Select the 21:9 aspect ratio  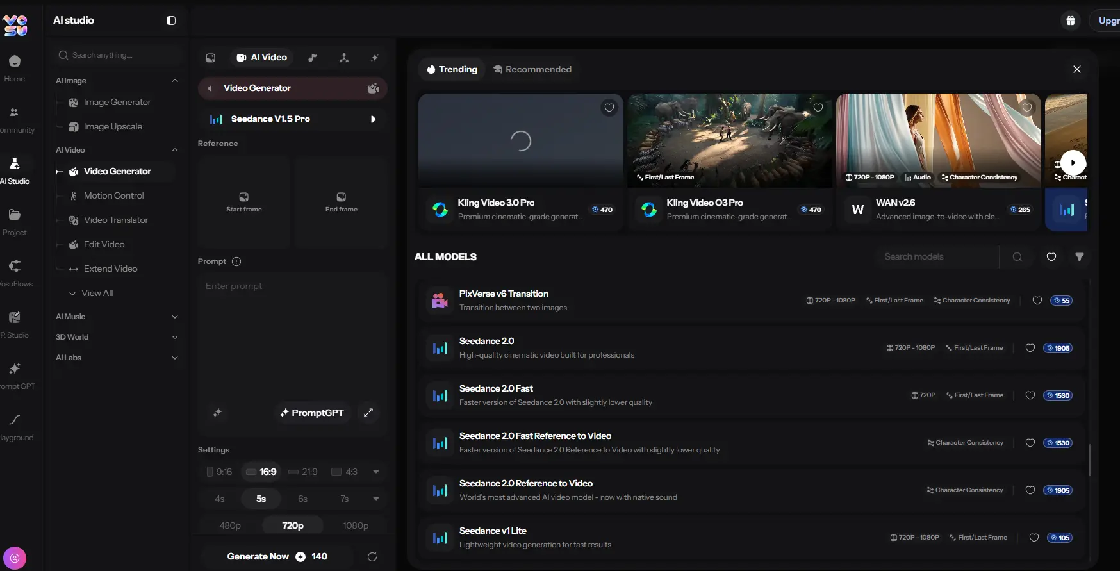tap(303, 472)
